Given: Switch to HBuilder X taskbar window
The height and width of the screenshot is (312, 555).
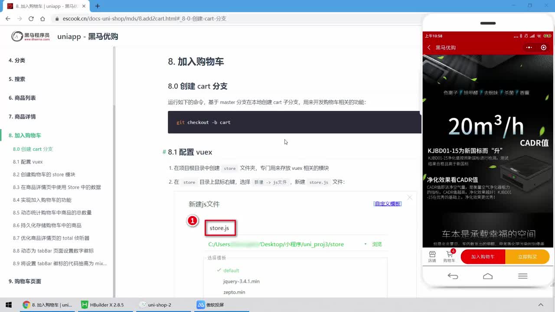Looking at the screenshot, I should pyautogui.click(x=103, y=305).
